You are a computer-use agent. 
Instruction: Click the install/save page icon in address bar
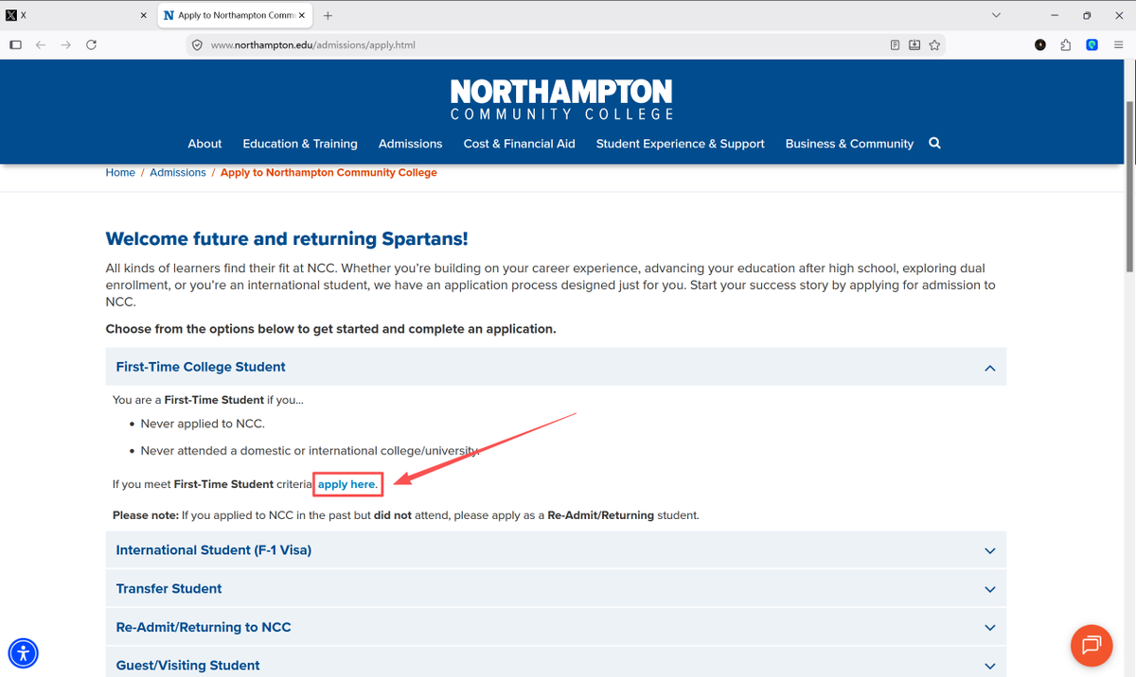coord(914,44)
